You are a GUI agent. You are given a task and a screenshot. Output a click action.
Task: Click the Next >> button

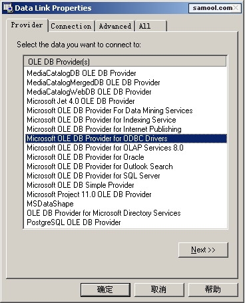(x=203, y=250)
